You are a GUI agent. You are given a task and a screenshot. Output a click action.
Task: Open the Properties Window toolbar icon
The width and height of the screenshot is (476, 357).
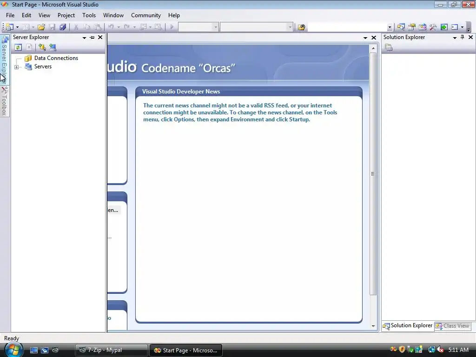pos(412,27)
